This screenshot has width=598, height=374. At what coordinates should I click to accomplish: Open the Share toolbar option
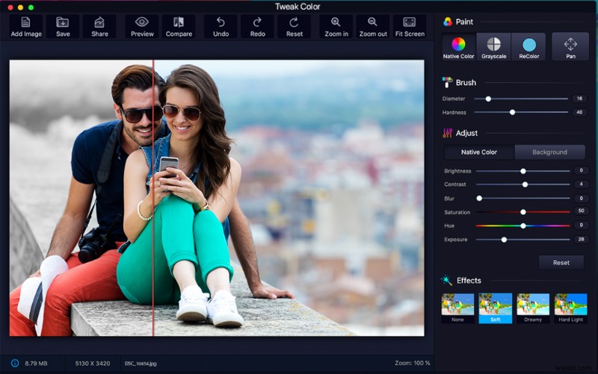[x=99, y=27]
